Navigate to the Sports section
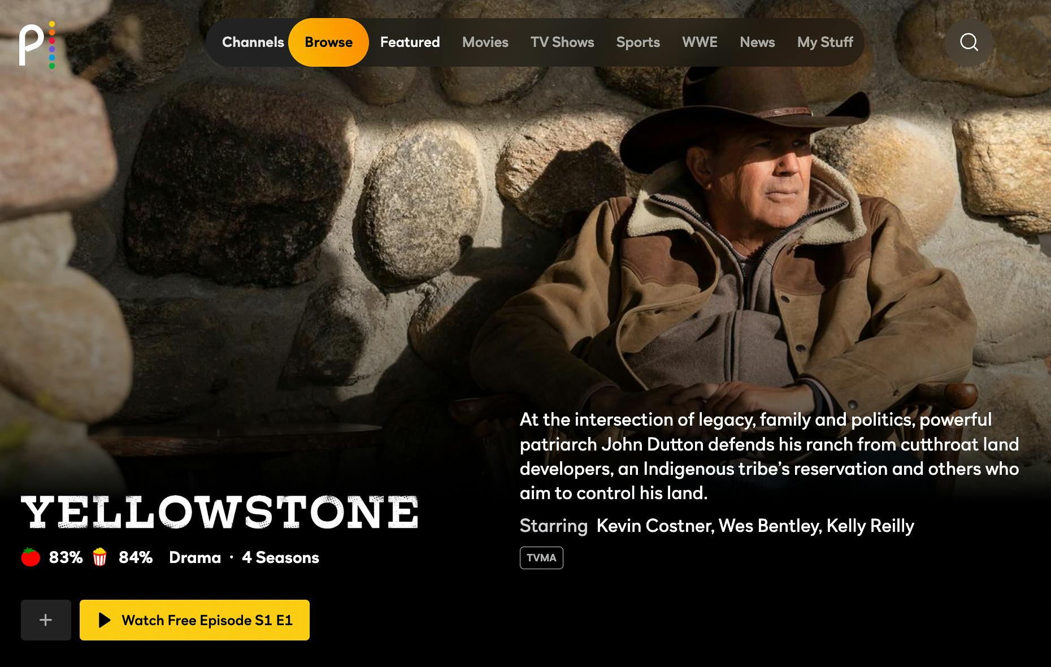This screenshot has width=1051, height=667. [638, 42]
